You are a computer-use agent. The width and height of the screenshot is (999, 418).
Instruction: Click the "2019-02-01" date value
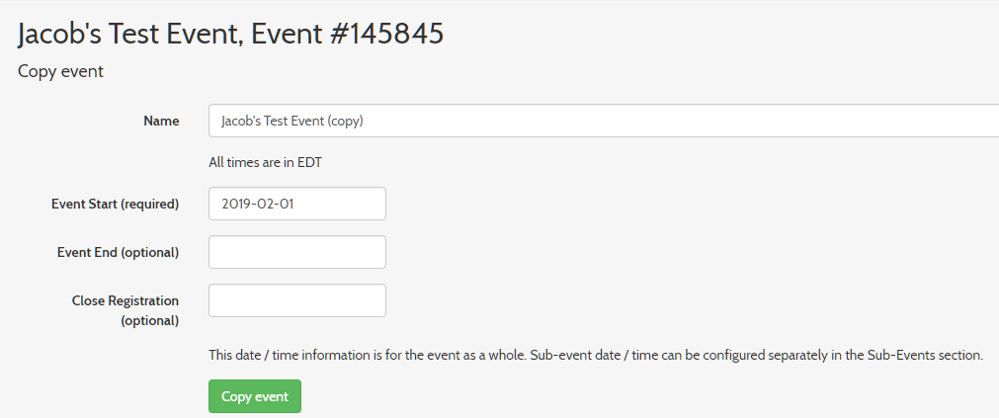coord(252,204)
